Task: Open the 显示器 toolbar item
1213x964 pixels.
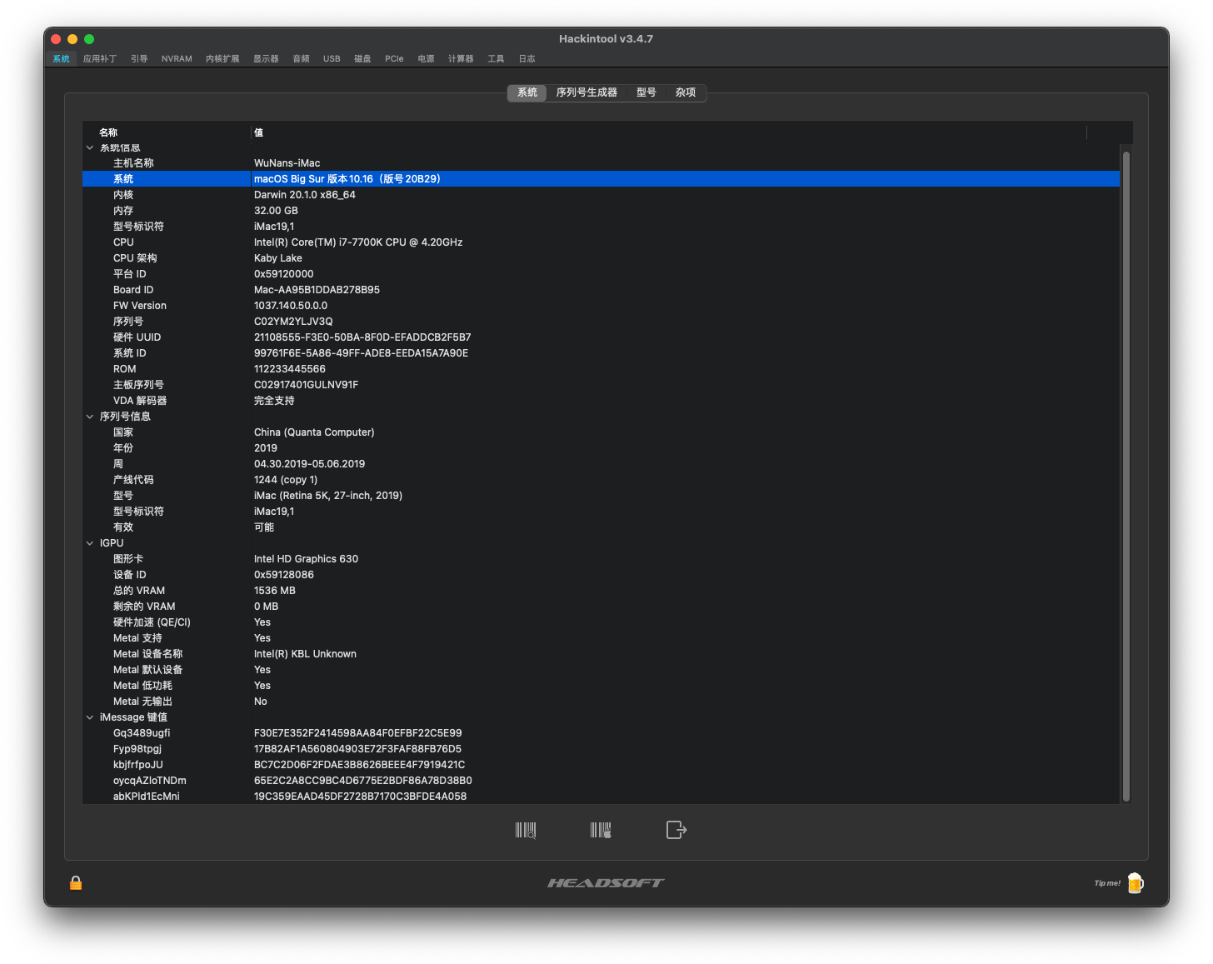Action: coord(266,59)
